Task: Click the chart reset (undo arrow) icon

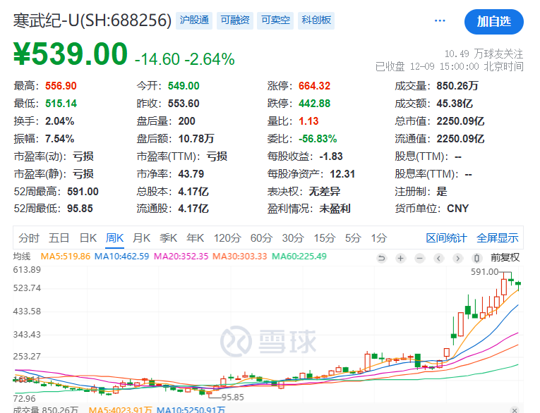Action: pos(382,258)
